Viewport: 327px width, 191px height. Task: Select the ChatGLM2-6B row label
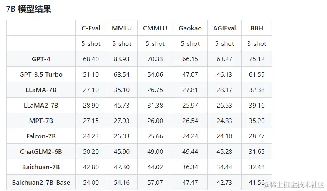[x=41, y=152]
